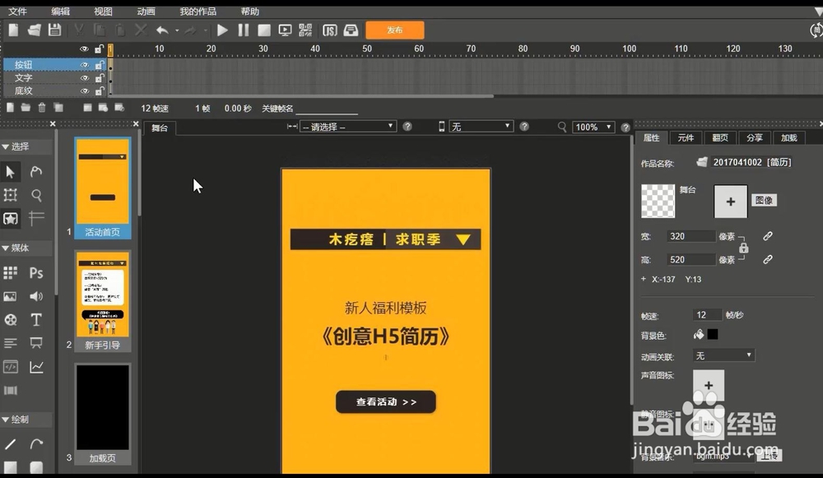823x478 pixels.
Task: Open the material library grid icon
Action: [x=11, y=272]
